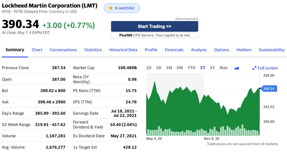
Task: Click the Earnings Date value Jul 18, 2021
Action: point(124,113)
